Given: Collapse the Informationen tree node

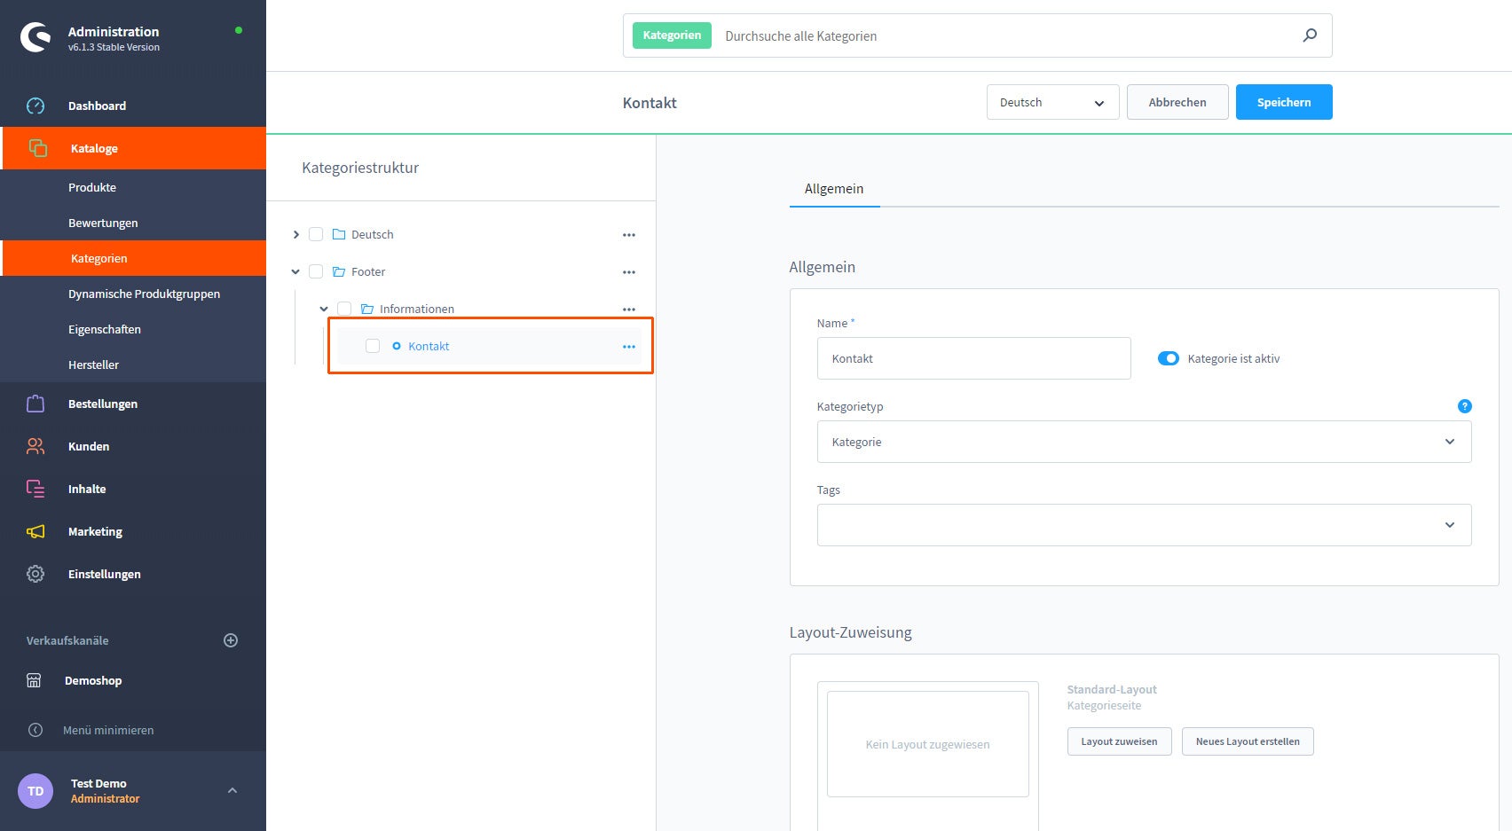Looking at the screenshot, I should (x=324, y=309).
